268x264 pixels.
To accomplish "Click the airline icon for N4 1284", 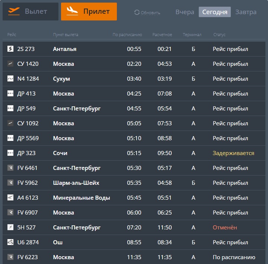I will point(10,78).
